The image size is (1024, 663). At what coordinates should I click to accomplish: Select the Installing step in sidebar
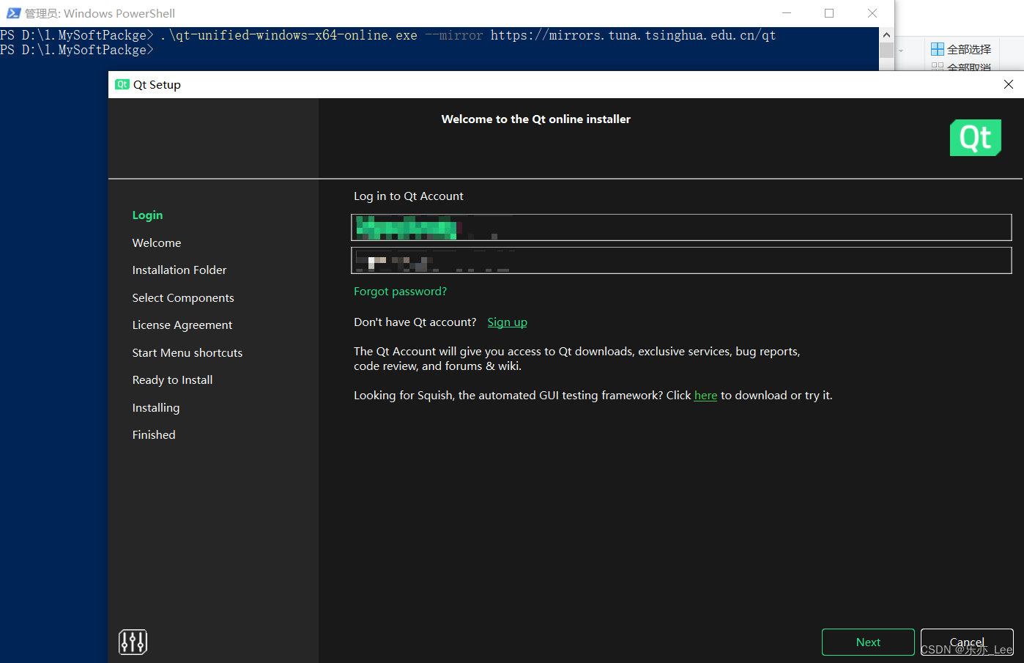[x=156, y=408]
